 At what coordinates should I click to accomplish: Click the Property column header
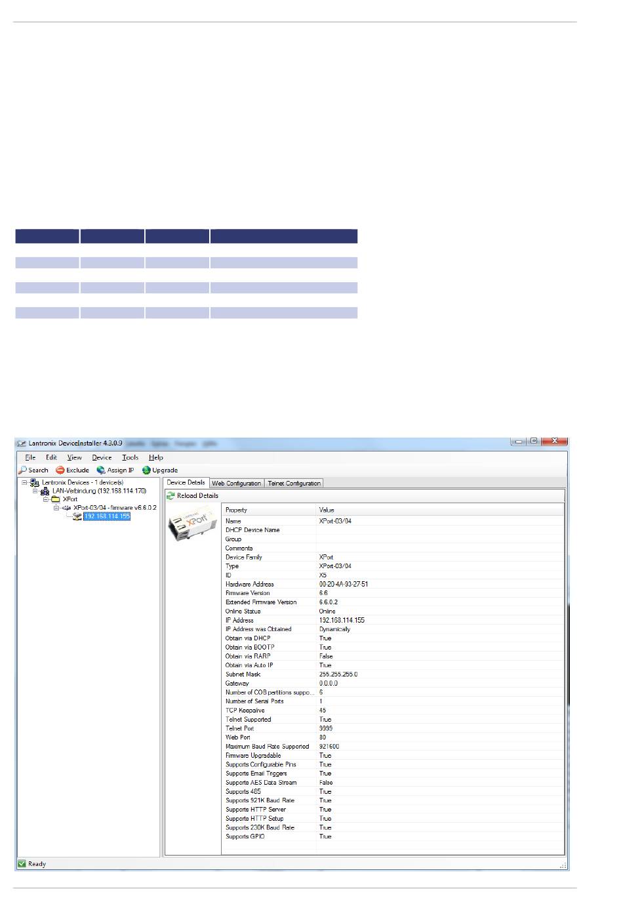[269, 510]
